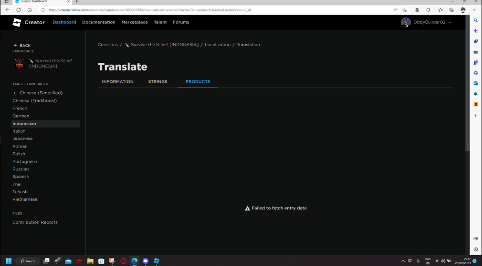Open Microsoft Store from the taskbar

click(x=101, y=261)
